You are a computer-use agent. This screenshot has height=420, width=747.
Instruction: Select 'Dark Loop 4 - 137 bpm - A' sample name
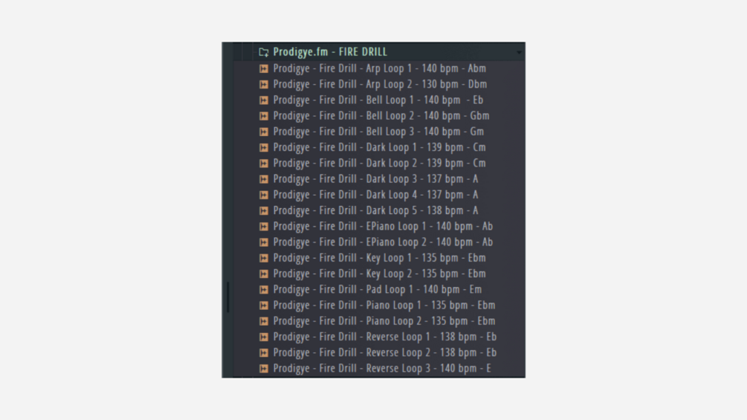[376, 195]
